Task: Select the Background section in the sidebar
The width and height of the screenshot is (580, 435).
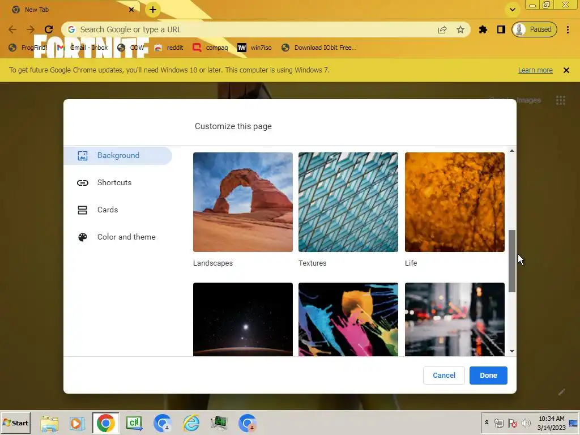Action: (118, 155)
